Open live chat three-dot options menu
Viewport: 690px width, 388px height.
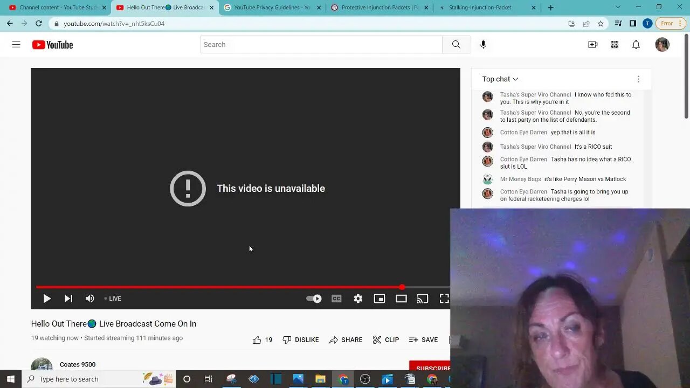pyautogui.click(x=638, y=79)
